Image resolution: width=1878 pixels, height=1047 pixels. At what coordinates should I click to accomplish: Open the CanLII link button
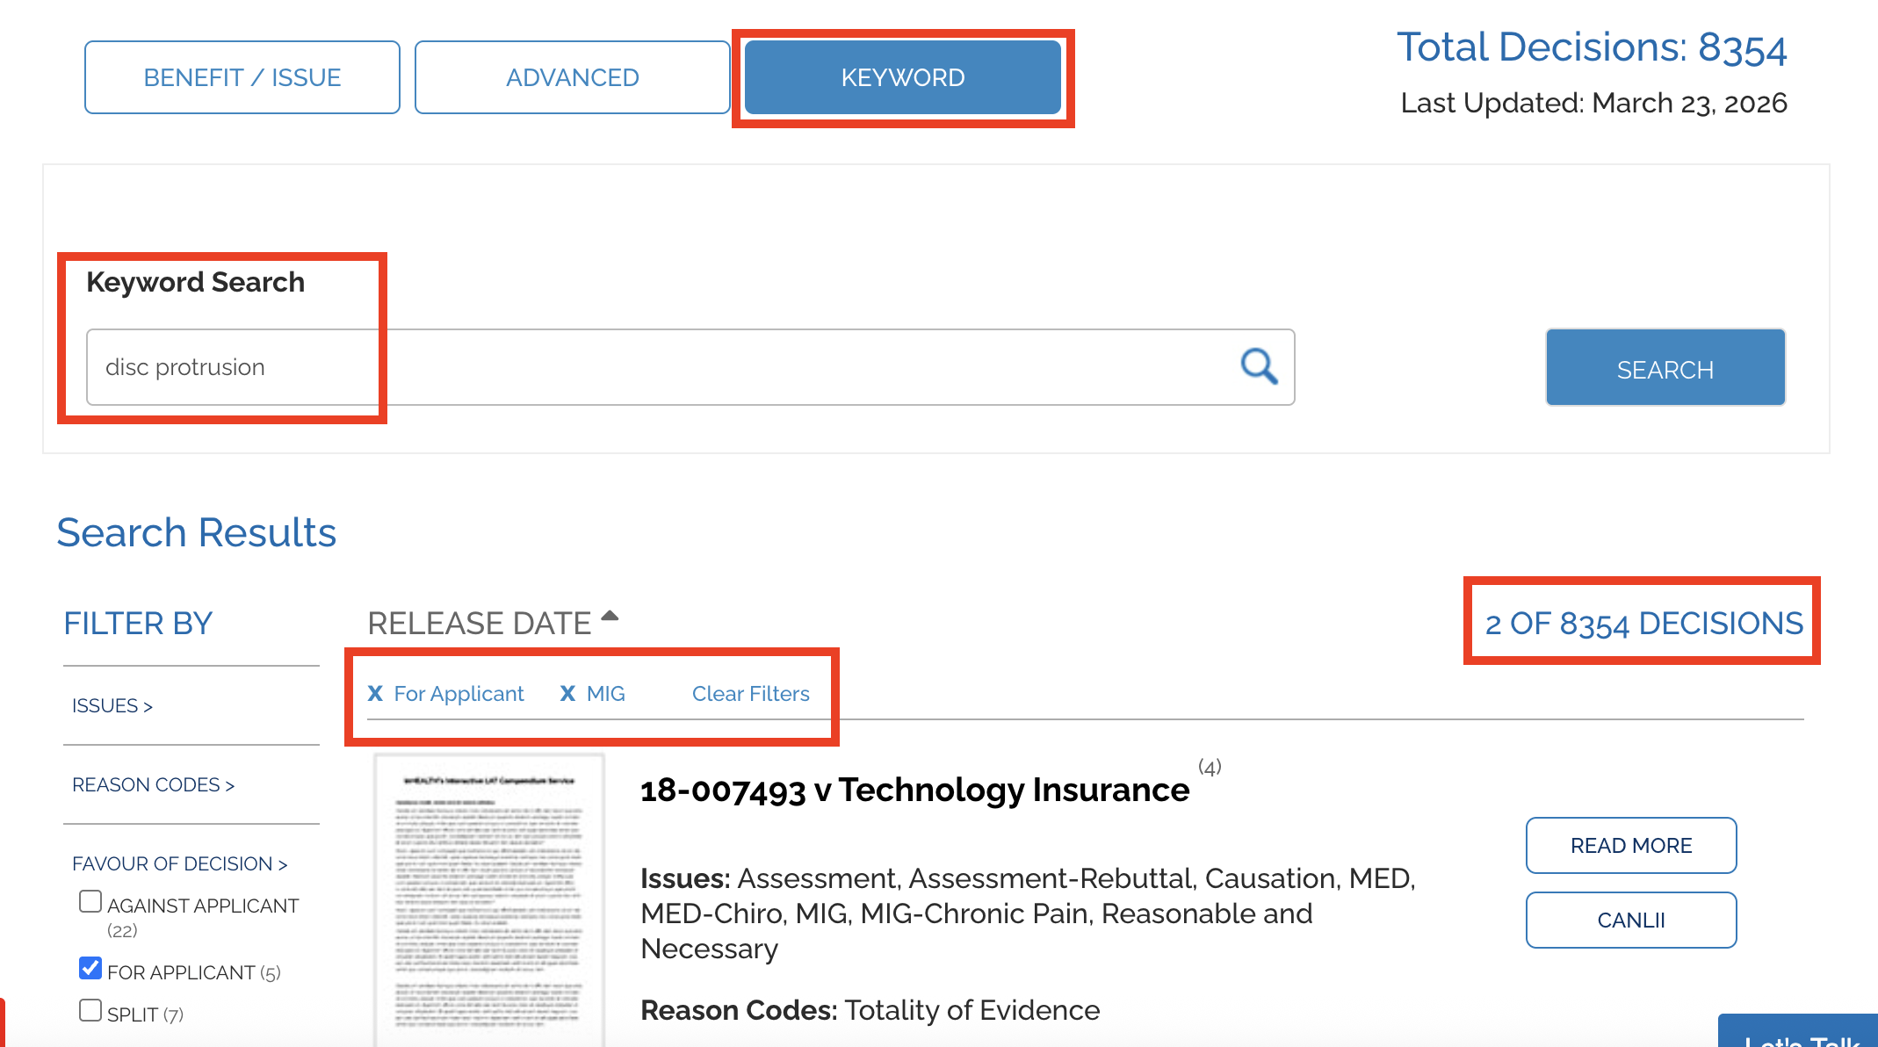click(1630, 921)
